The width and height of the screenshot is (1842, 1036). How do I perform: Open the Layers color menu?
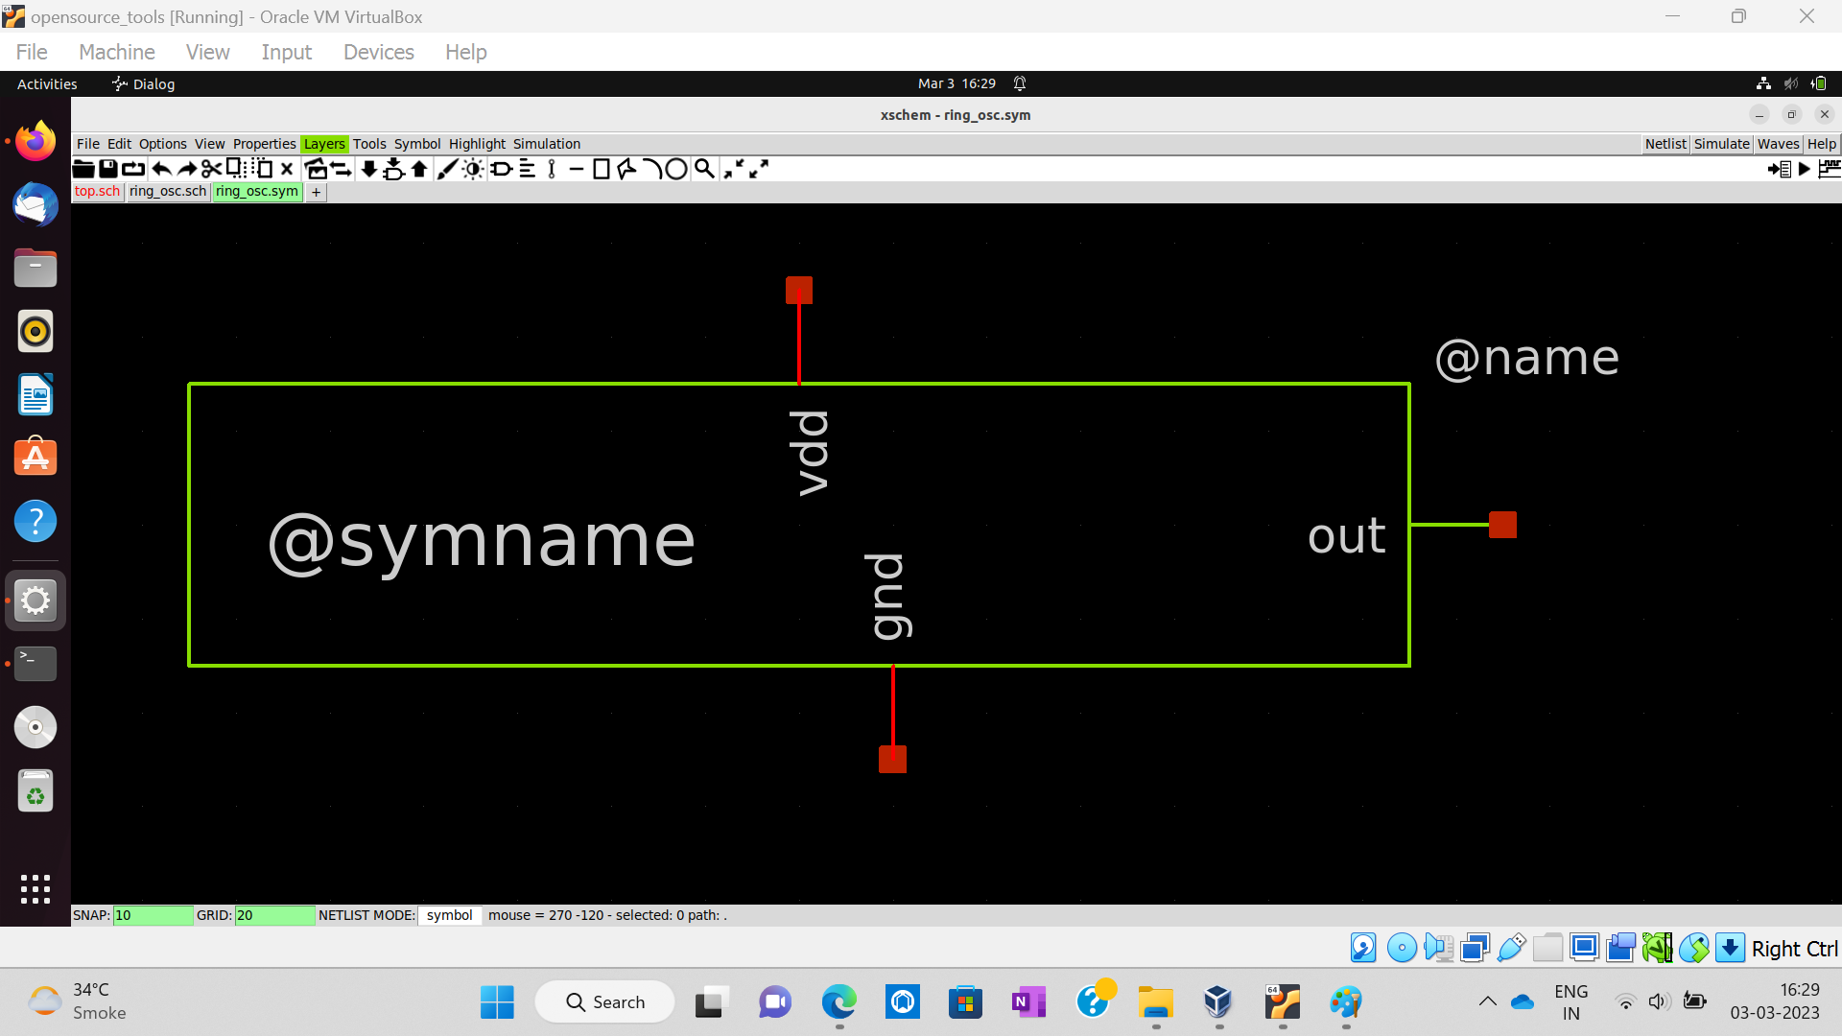coord(323,144)
